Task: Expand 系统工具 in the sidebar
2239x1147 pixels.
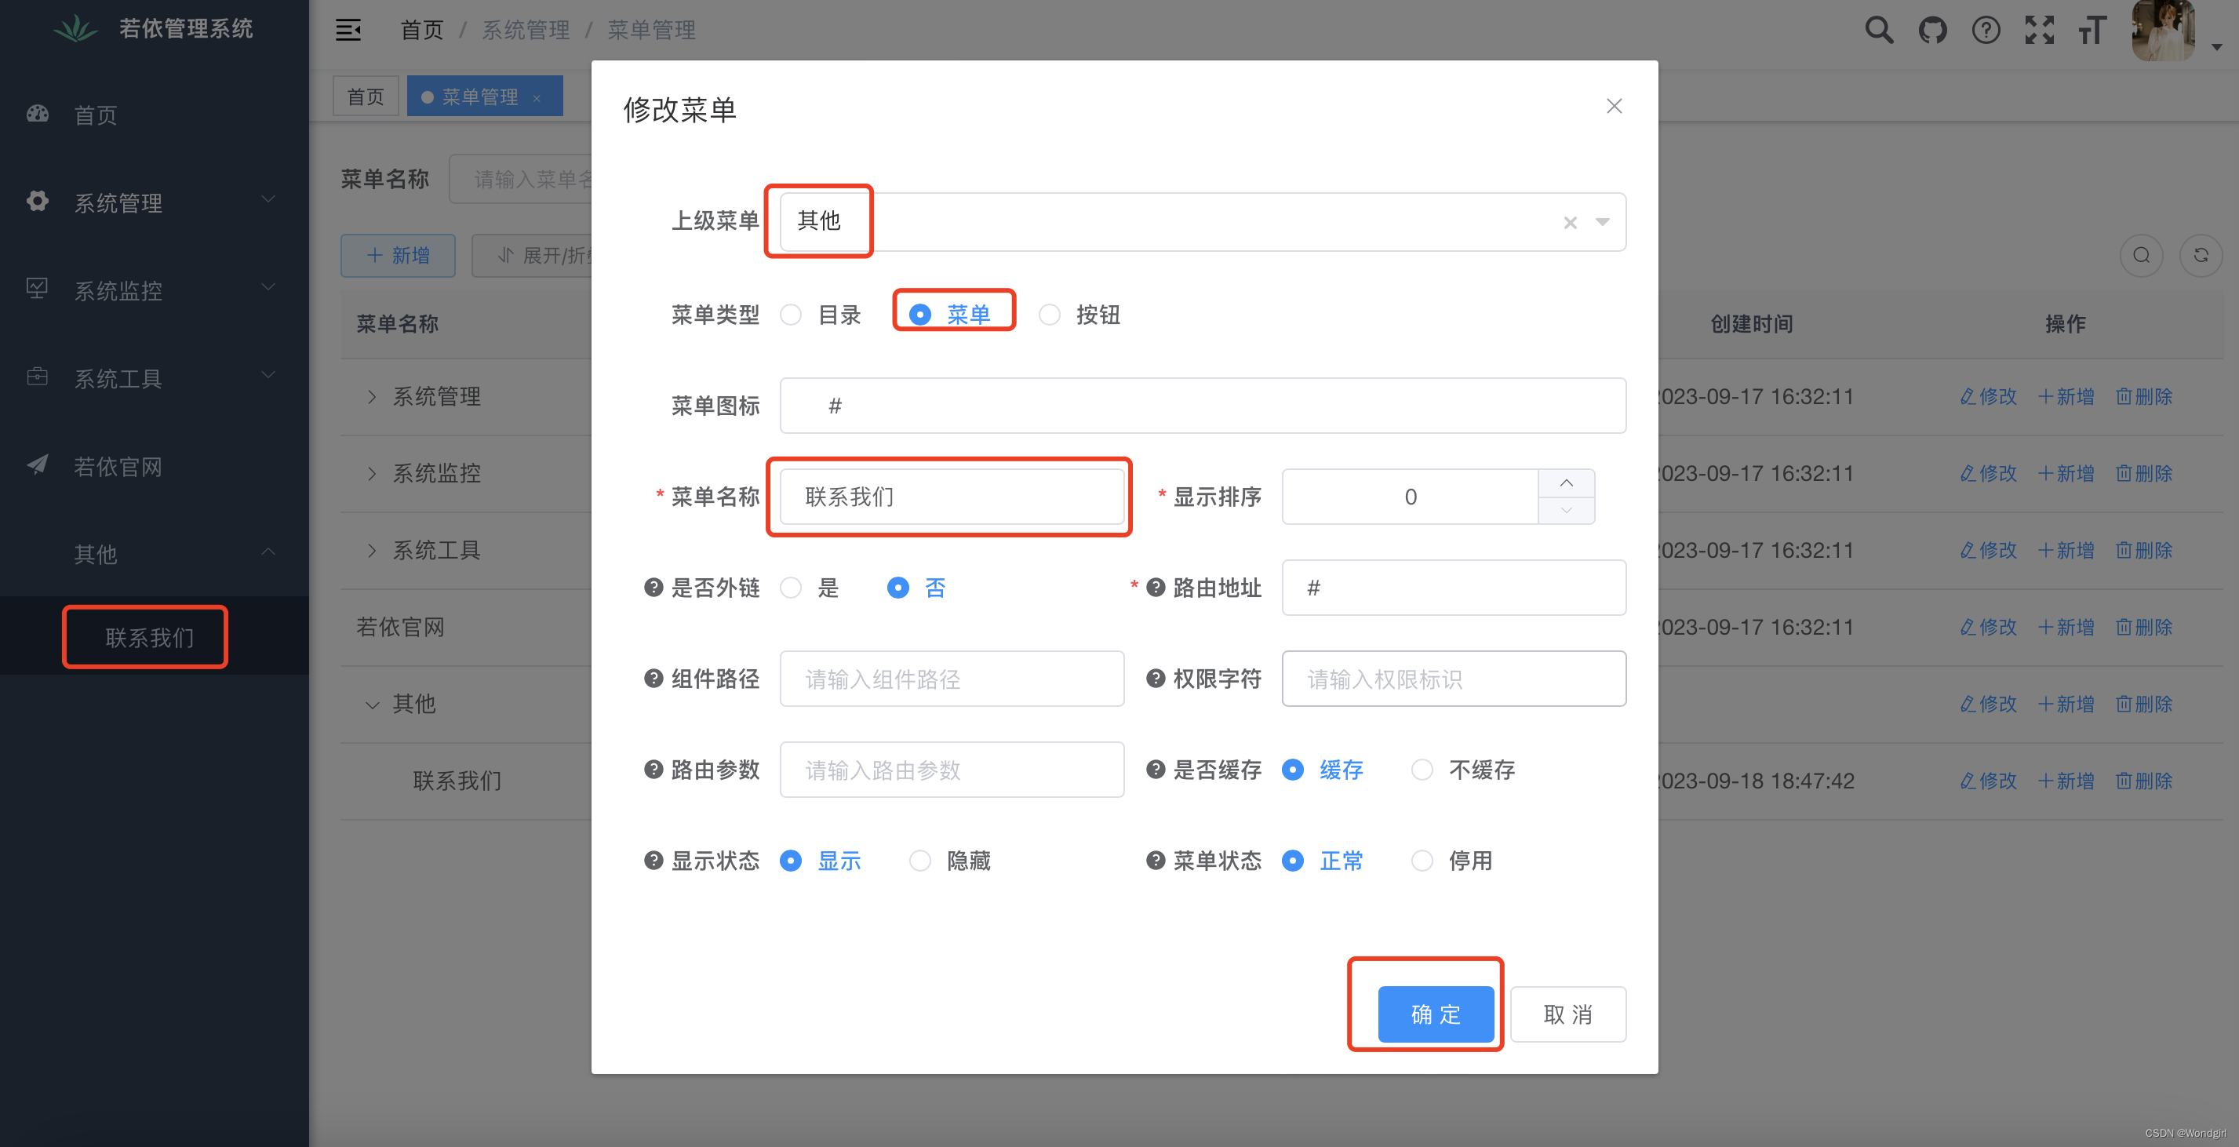Action: click(x=154, y=378)
